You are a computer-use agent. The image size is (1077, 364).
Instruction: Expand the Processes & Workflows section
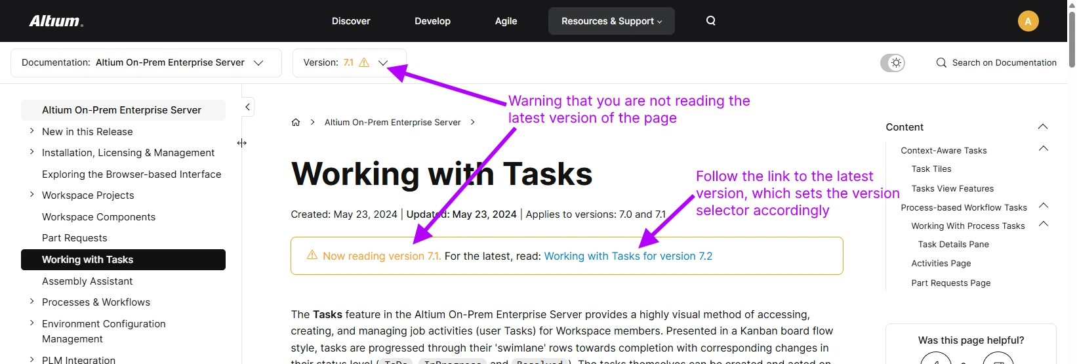coord(31,302)
